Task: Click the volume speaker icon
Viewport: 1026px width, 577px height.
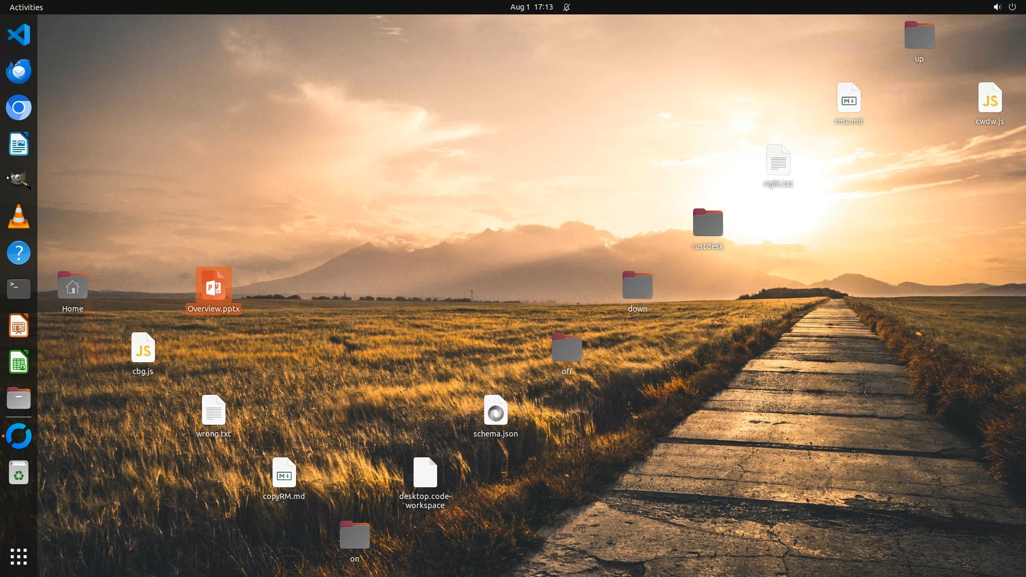Action: click(x=997, y=7)
